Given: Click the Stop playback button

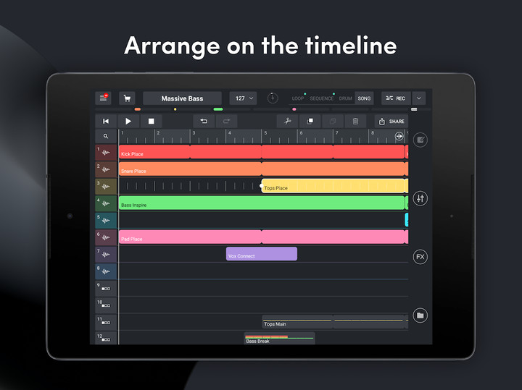Looking at the screenshot, I should click(151, 122).
